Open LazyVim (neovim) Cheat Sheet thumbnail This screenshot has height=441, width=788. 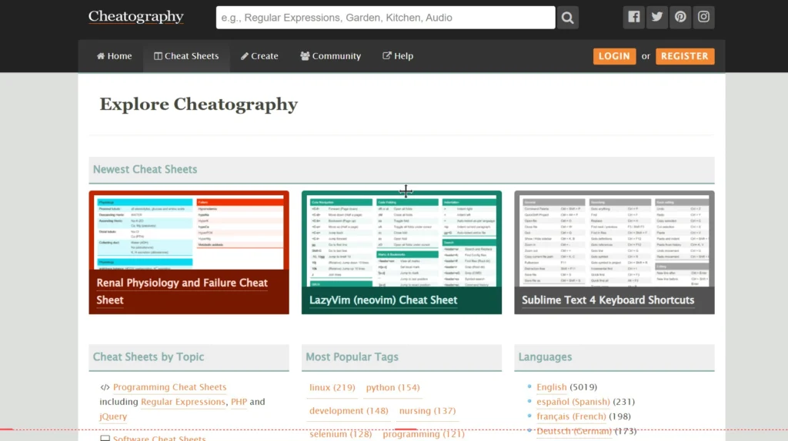pos(402,252)
